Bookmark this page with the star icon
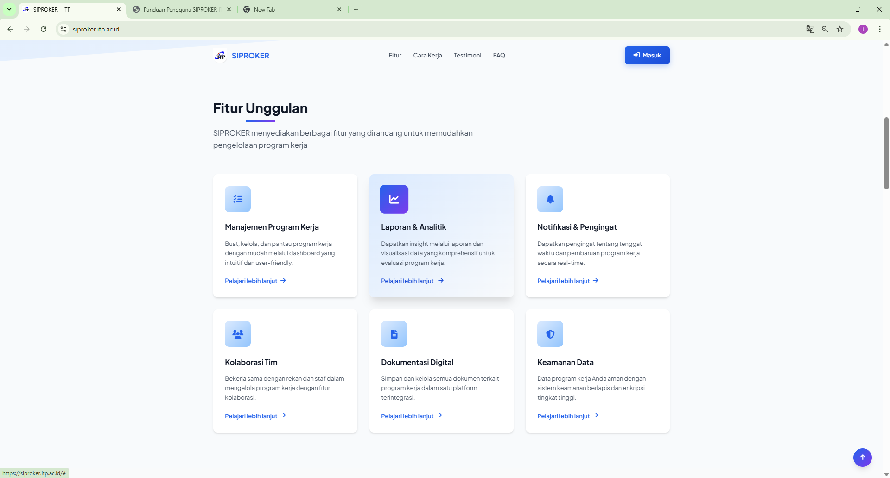Image resolution: width=890 pixels, height=478 pixels. (839, 29)
